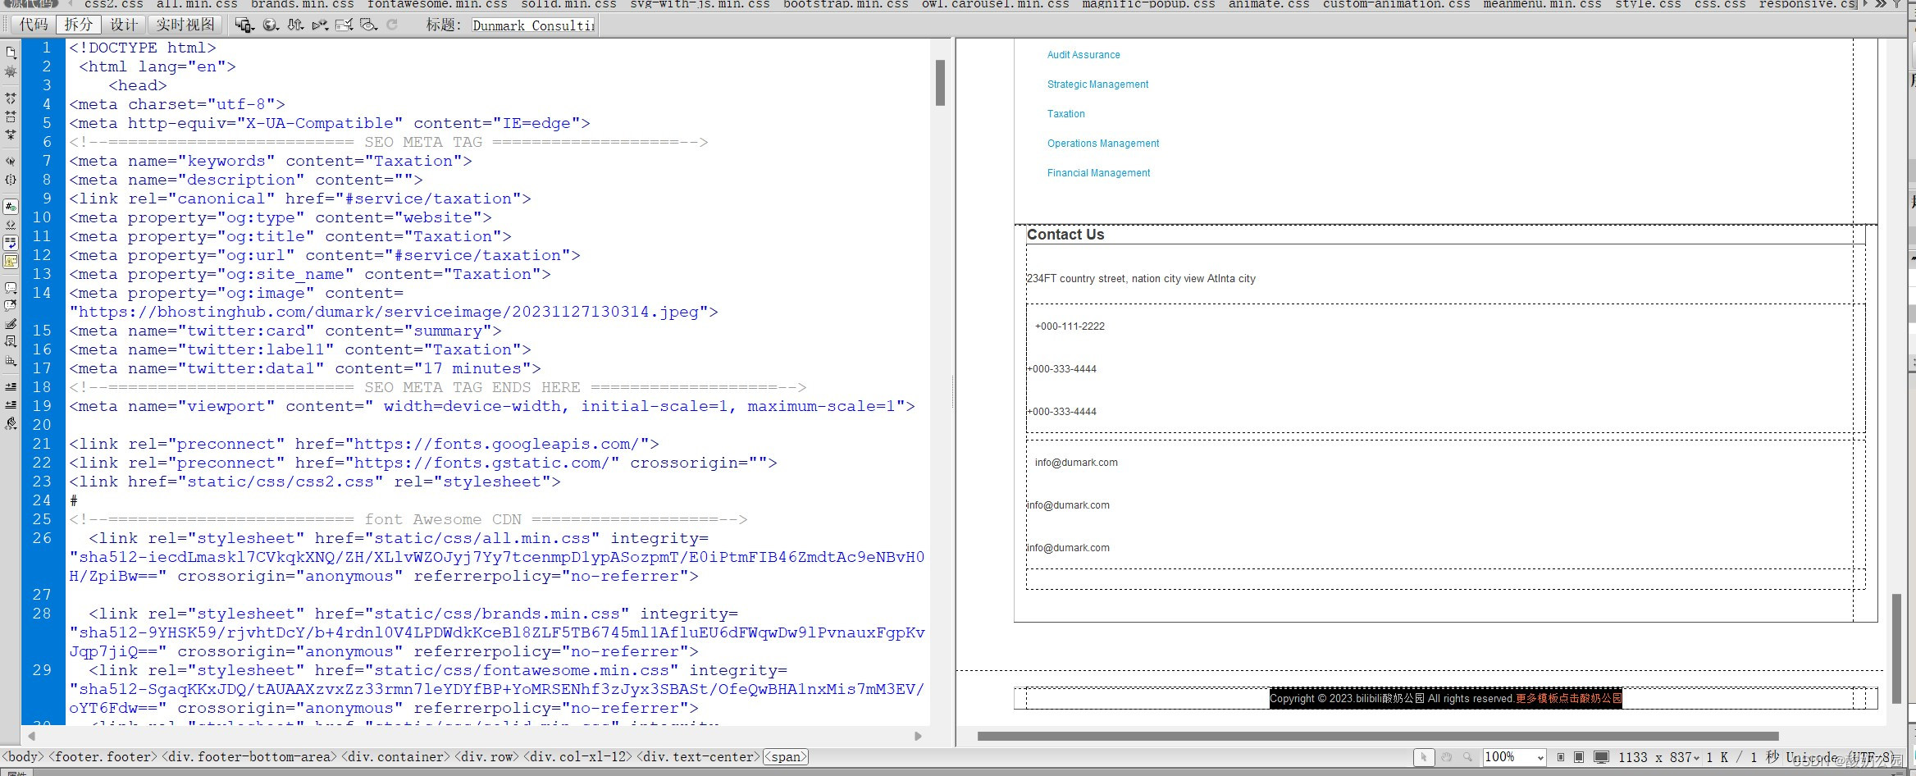Open the format source code icon
This screenshot has width=1916, height=776.
point(11,424)
